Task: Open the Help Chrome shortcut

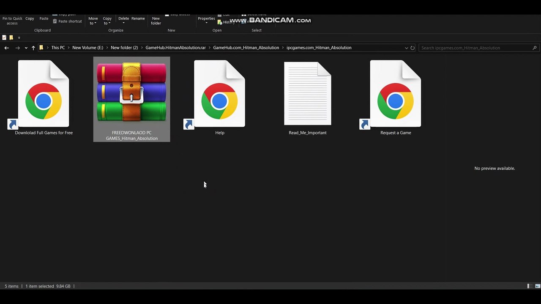Action: pos(219,98)
